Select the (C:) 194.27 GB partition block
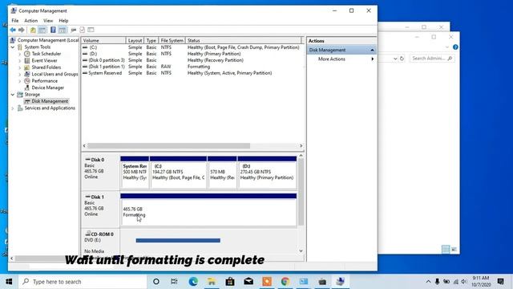 pyautogui.click(x=178, y=173)
